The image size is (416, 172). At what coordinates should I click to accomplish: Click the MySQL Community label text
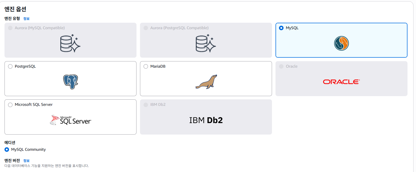(28, 150)
